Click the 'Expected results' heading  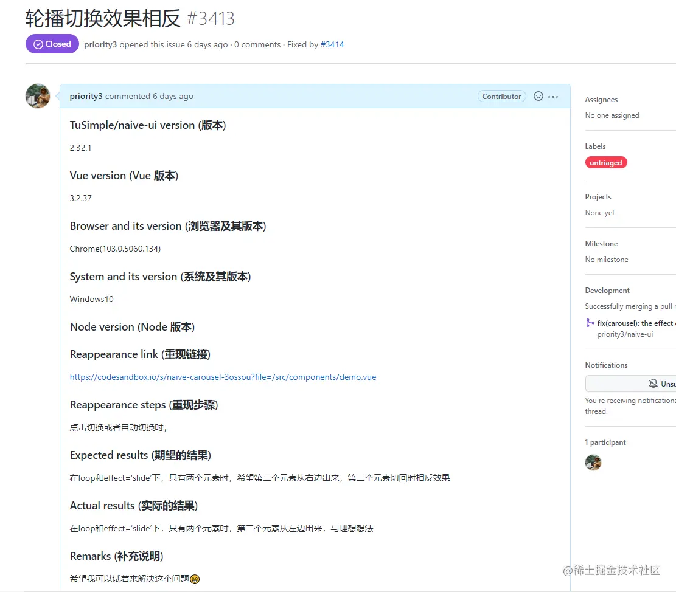pos(141,455)
